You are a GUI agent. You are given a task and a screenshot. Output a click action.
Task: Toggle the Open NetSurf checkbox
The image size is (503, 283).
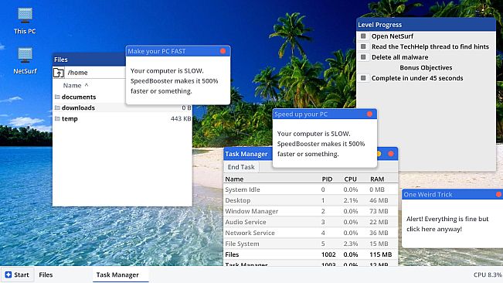(x=363, y=36)
